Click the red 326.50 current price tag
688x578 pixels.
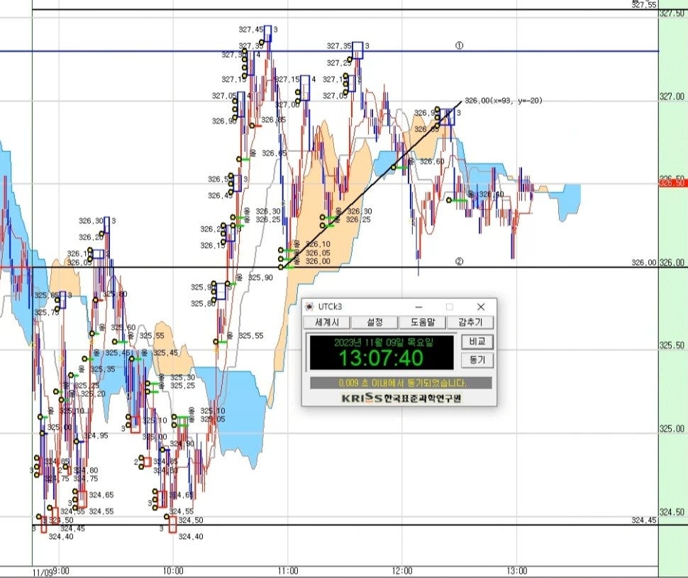673,182
